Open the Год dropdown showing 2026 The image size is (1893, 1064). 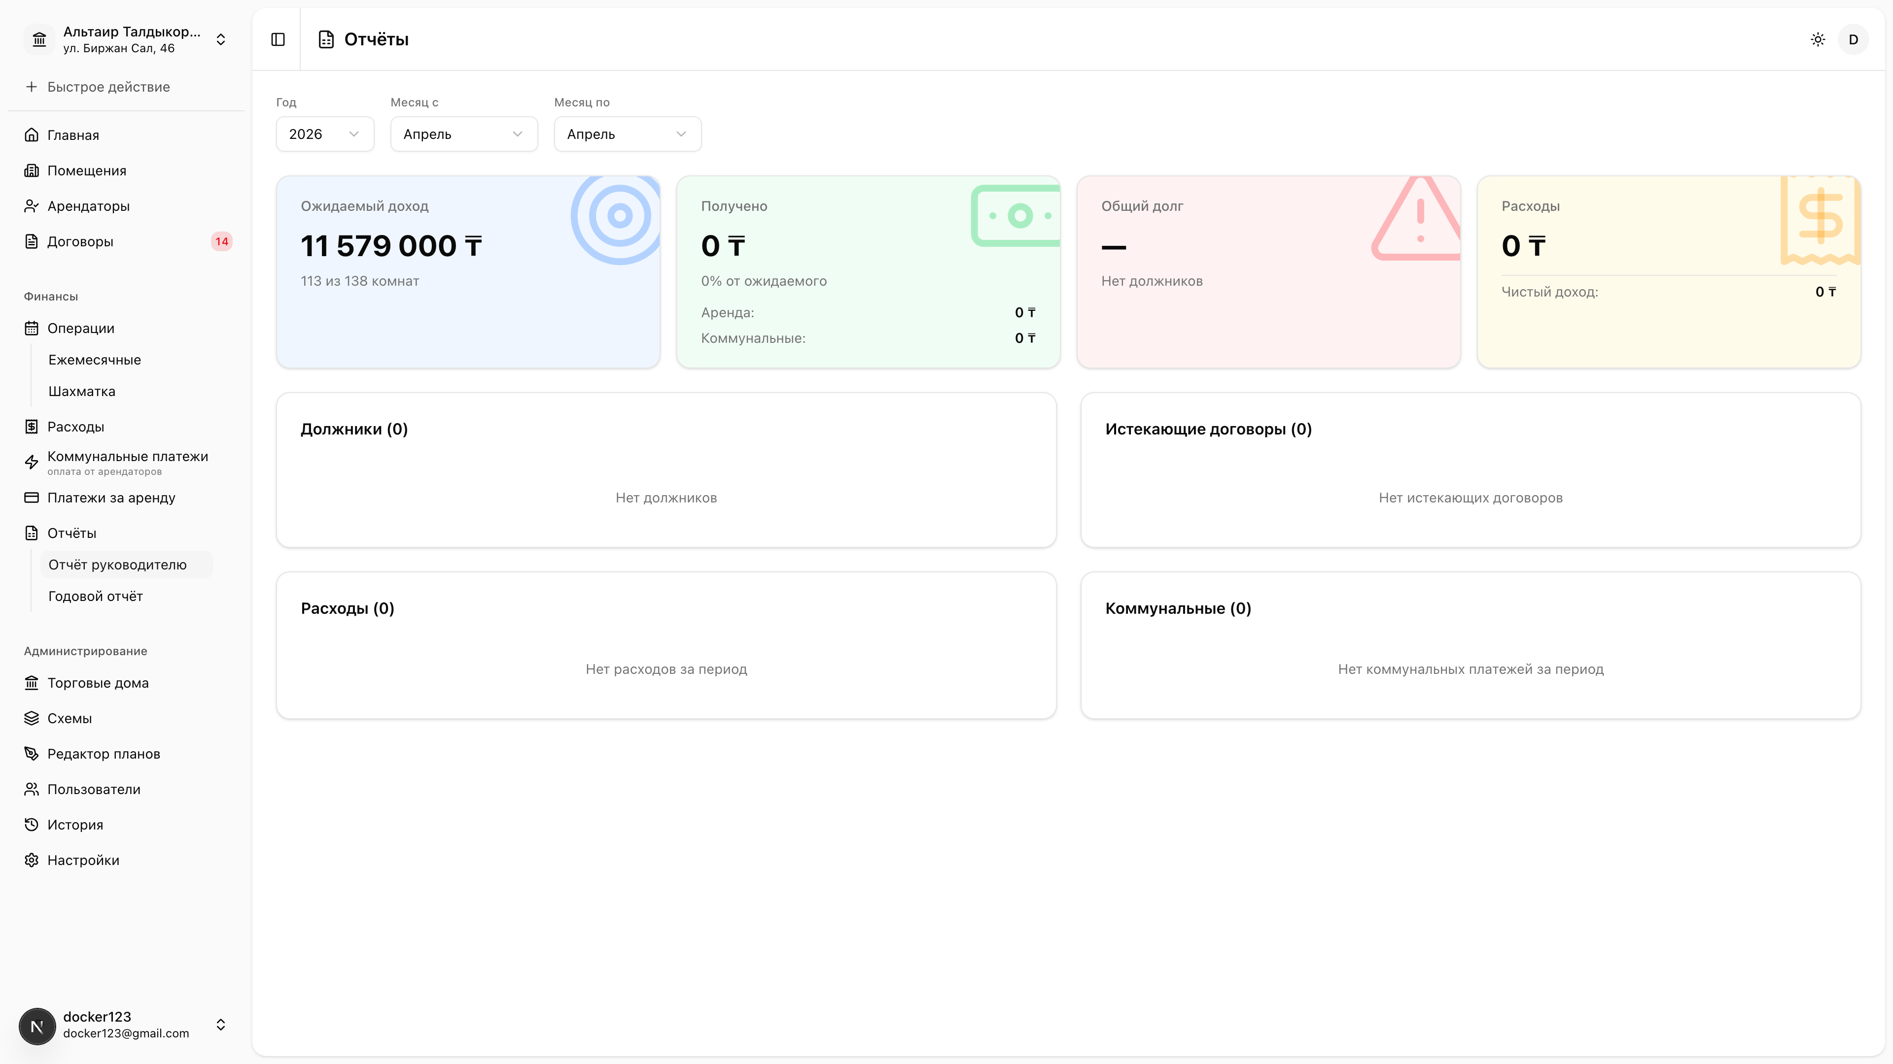(x=325, y=134)
